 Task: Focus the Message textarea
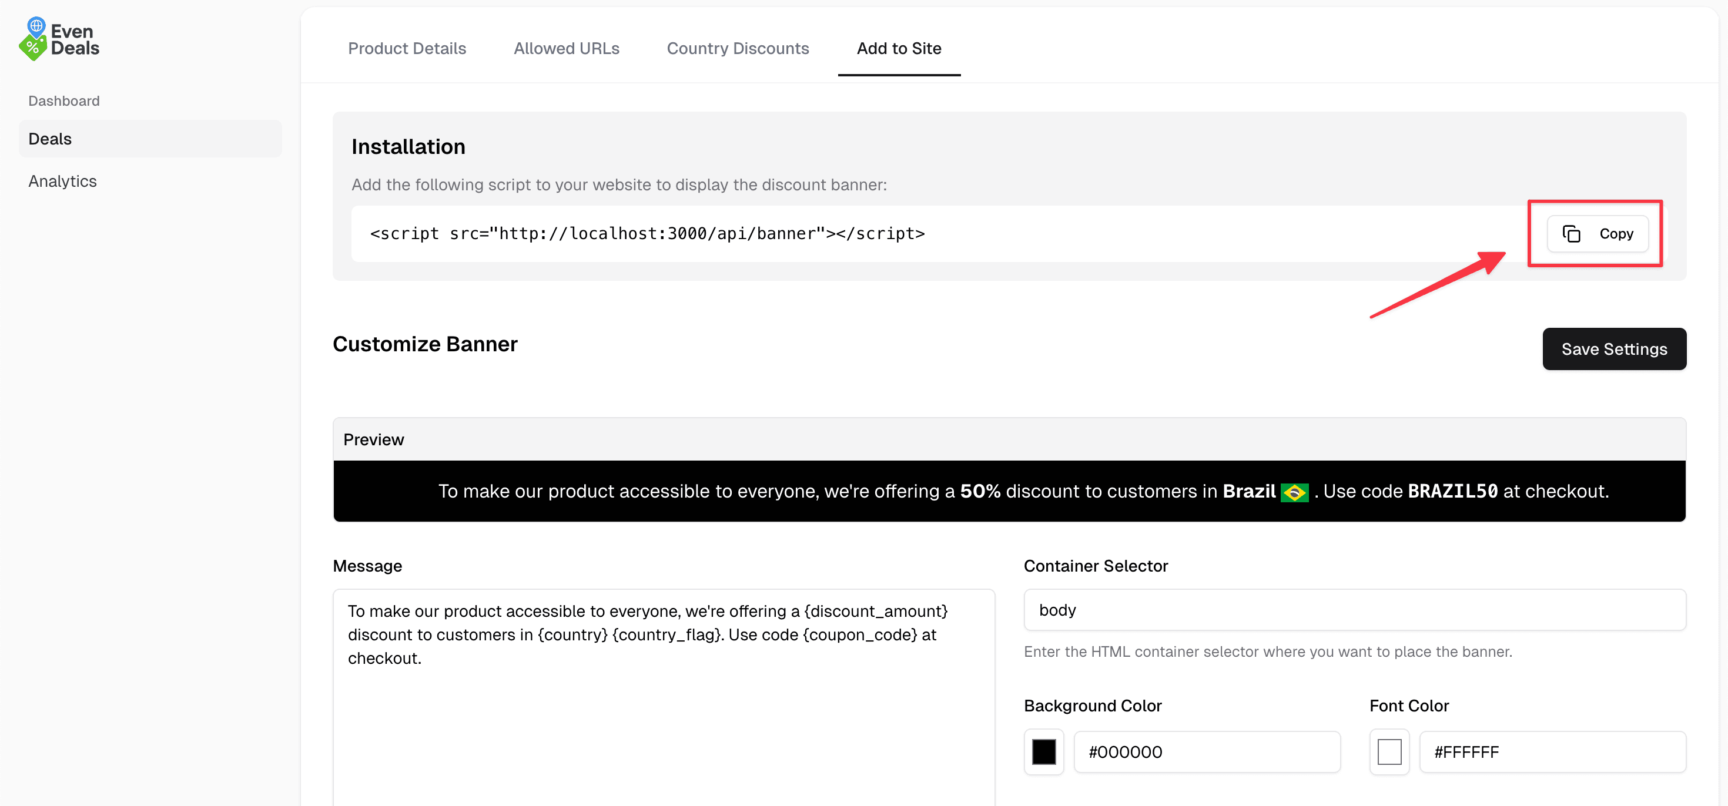point(664,697)
